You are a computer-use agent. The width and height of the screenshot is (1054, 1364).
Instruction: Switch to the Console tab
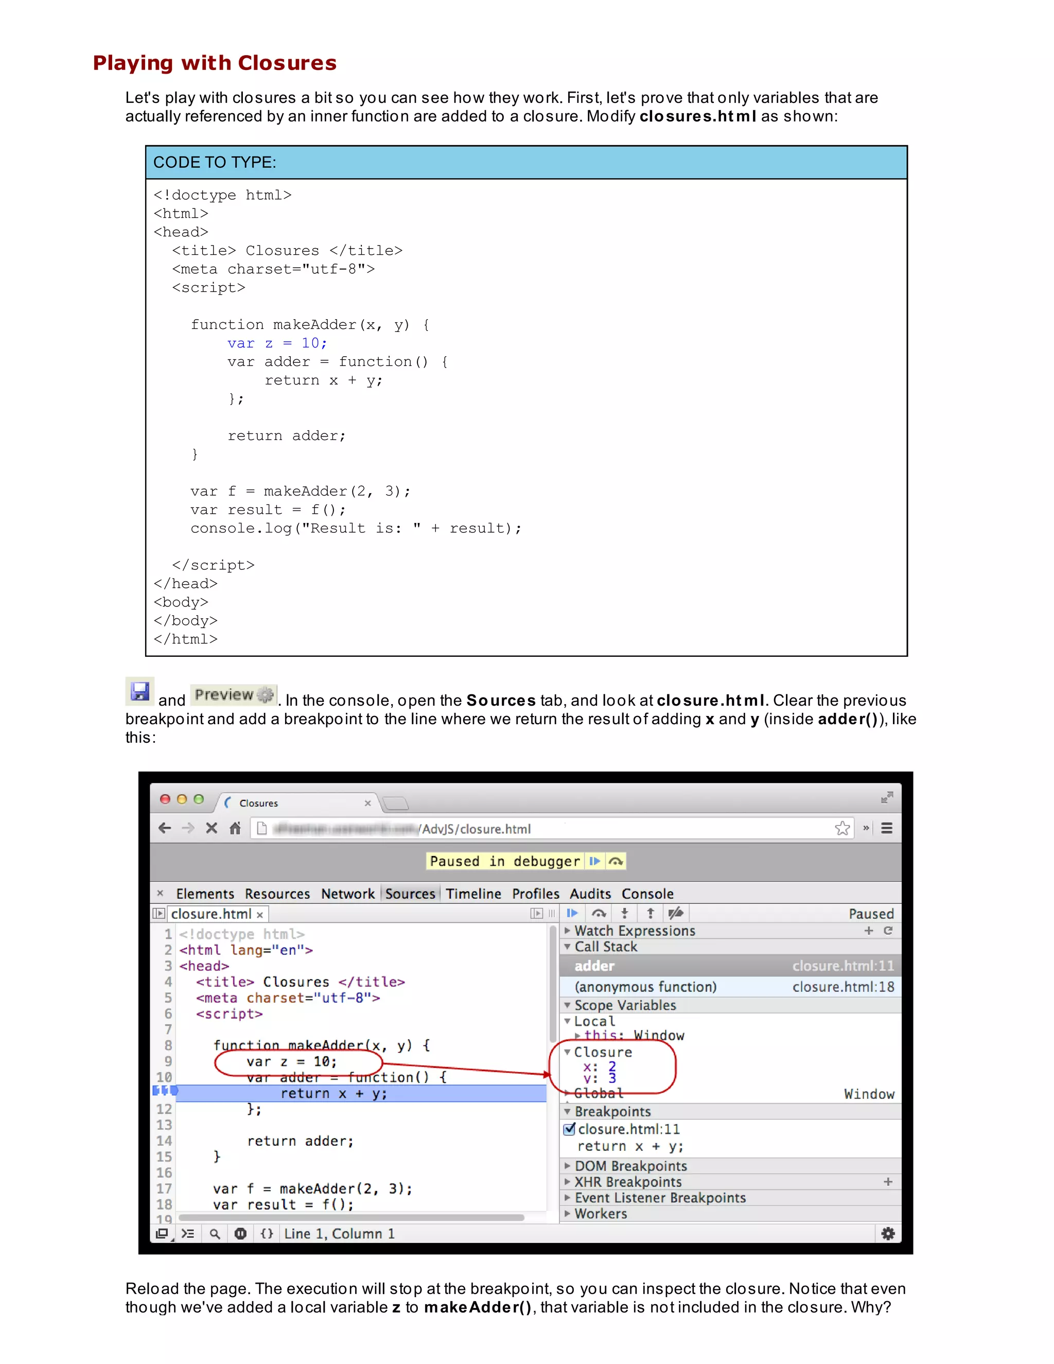[647, 894]
